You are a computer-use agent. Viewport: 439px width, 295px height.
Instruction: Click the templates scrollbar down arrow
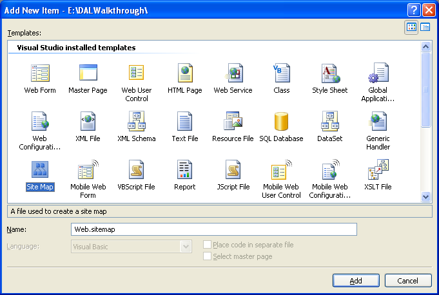point(425,196)
